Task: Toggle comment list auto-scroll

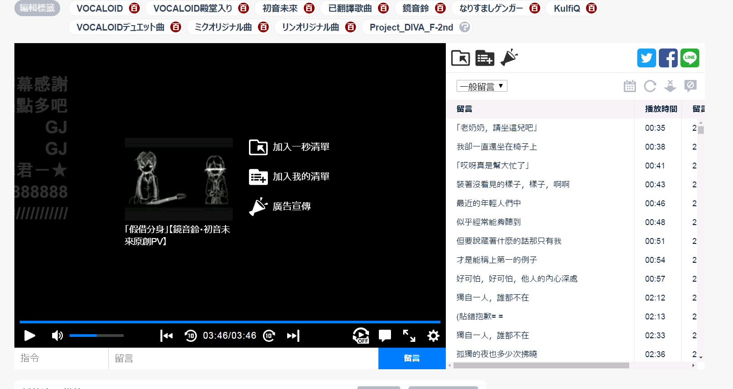Action: (x=670, y=86)
